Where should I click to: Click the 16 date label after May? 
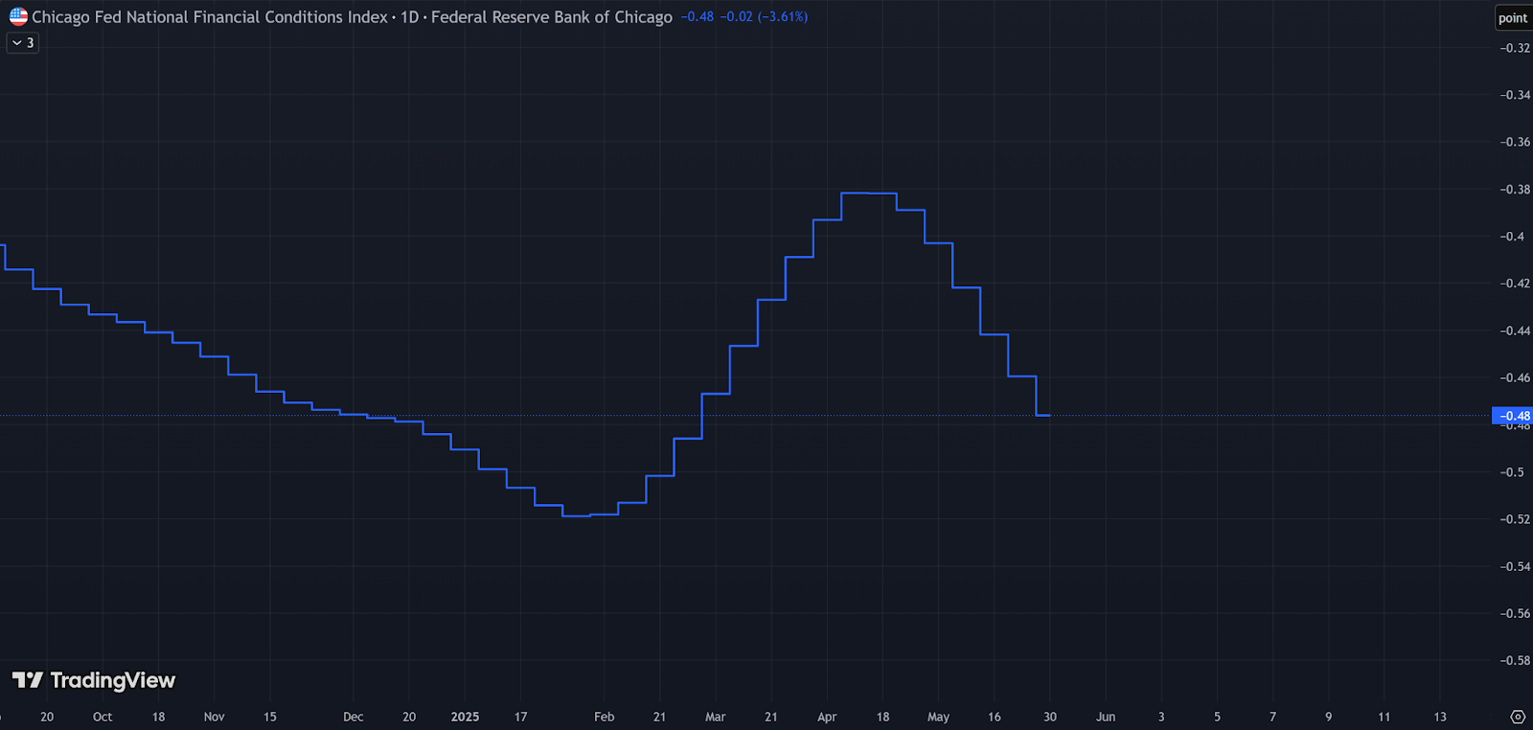[x=995, y=717]
